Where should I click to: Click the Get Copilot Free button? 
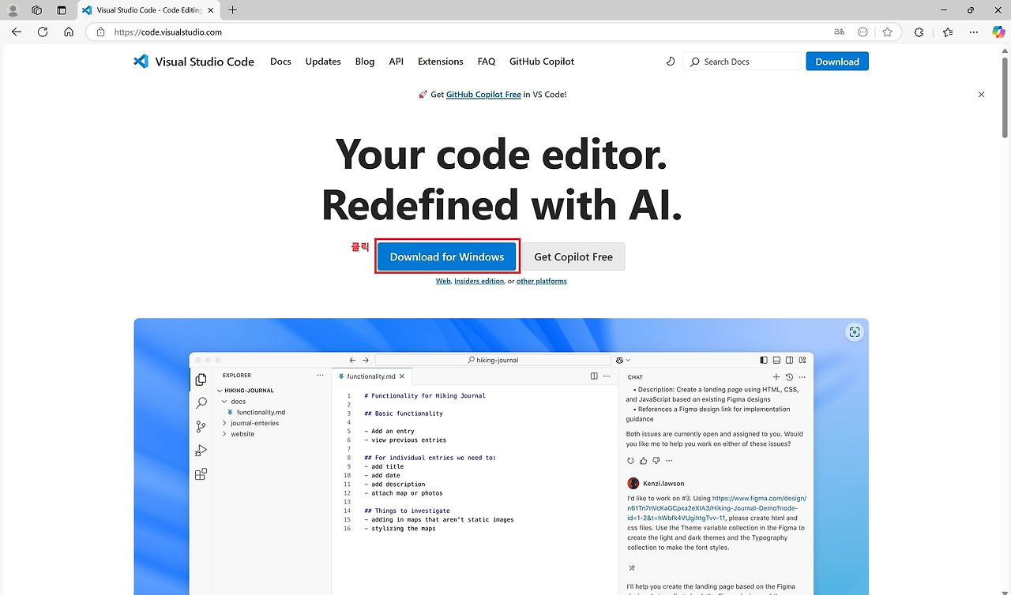tap(573, 256)
